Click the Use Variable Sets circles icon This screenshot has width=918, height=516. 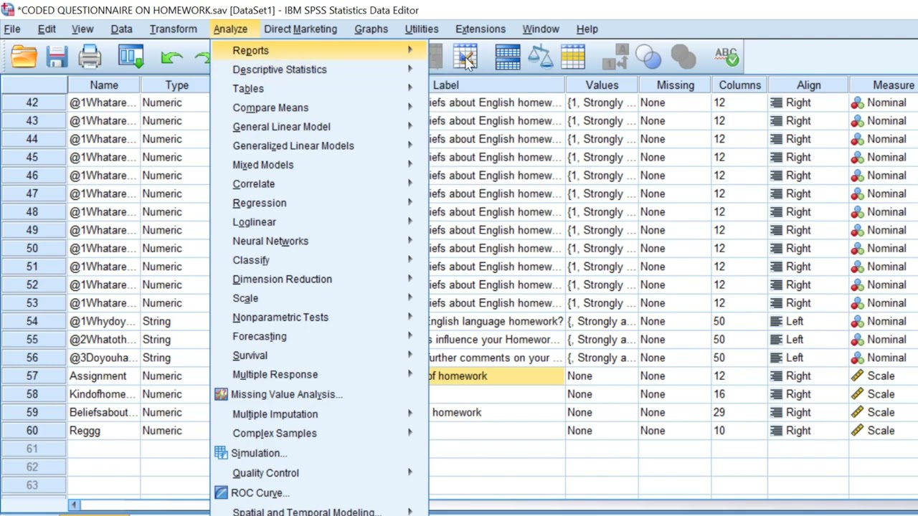[648, 57]
